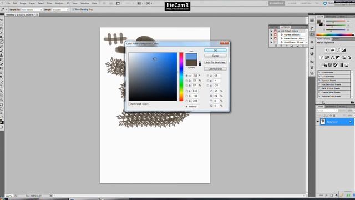The height and width of the screenshot is (200, 355).
Task: Expand Curves Presets list
Action: pos(319,77)
